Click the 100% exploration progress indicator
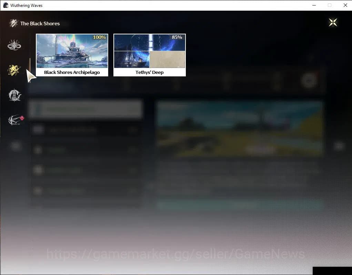Screen dimensions: 352x275 tap(99, 37)
